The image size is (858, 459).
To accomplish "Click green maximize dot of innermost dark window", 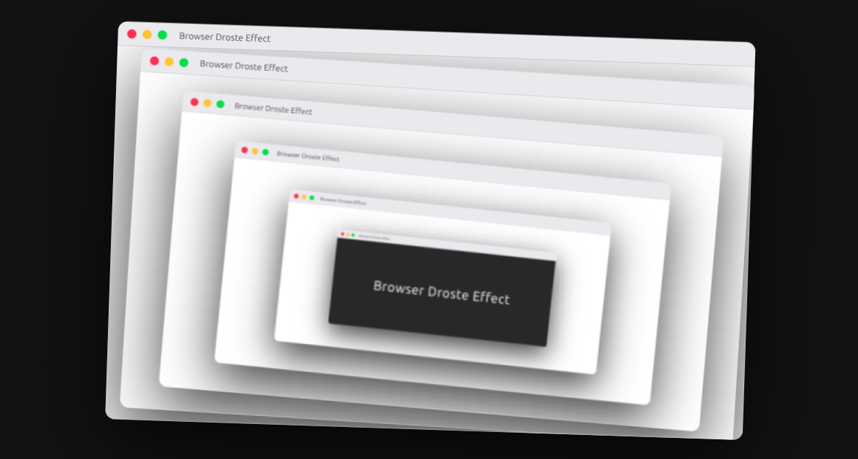I will [353, 235].
